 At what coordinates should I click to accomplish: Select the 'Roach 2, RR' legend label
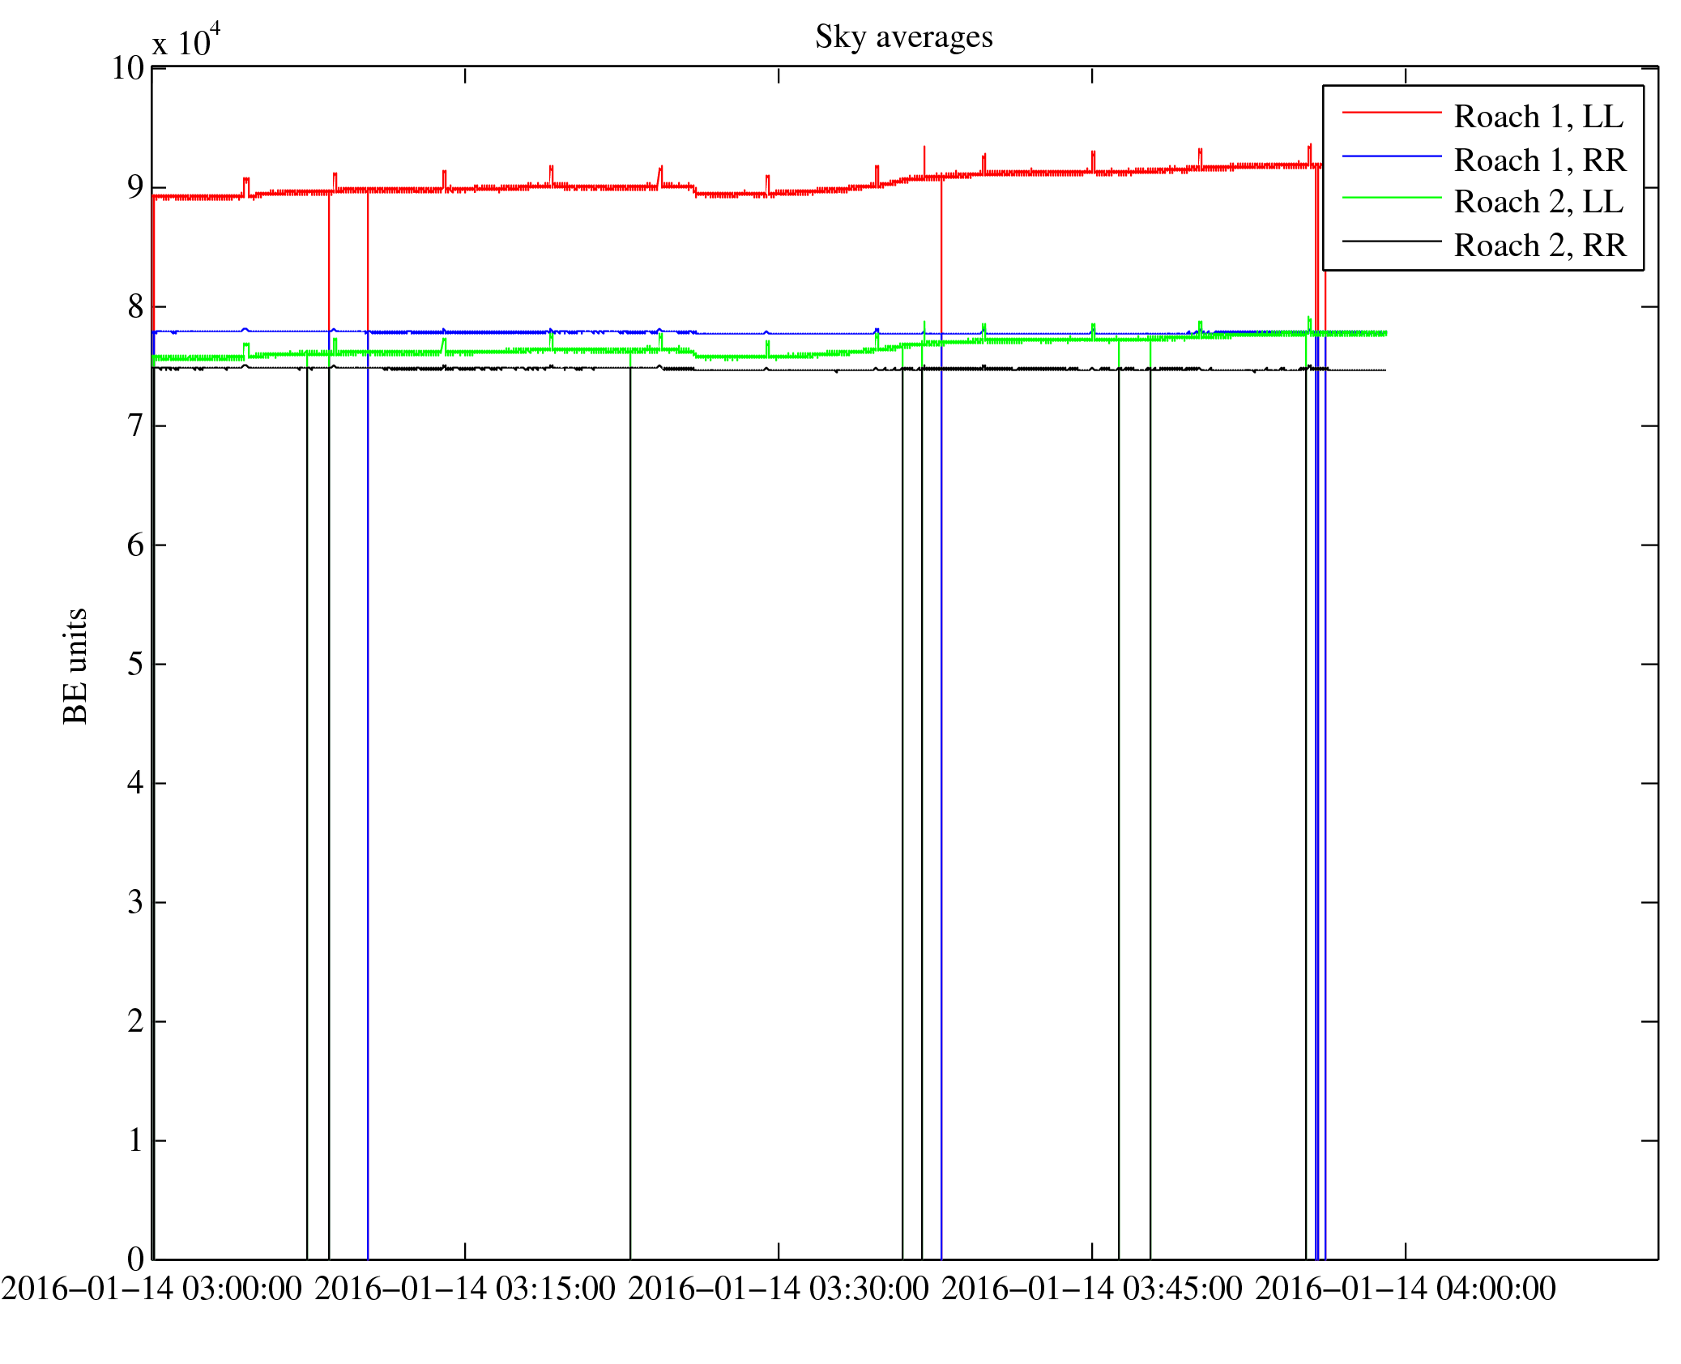coord(1539,246)
